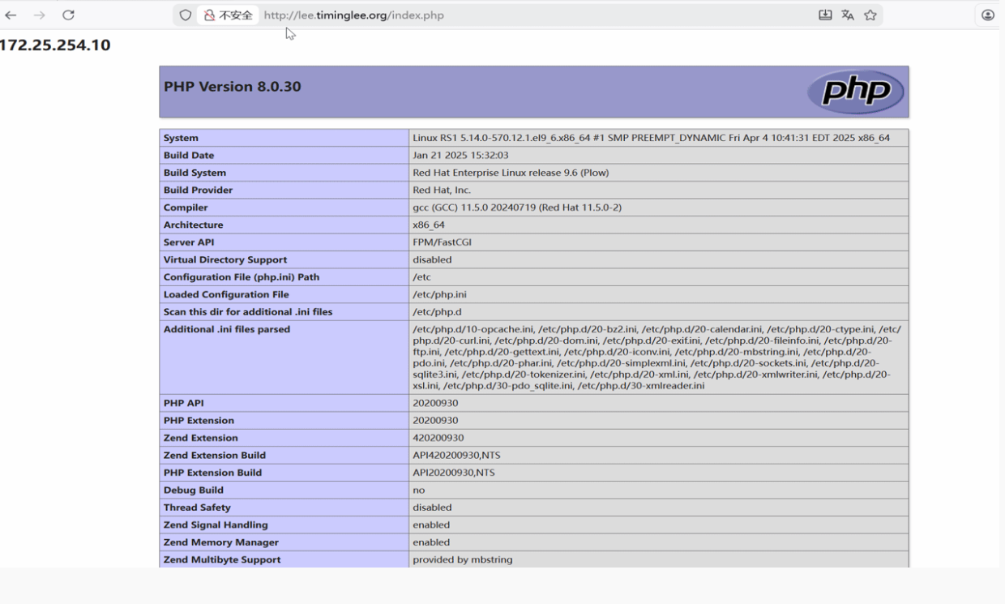The image size is (1005, 604).
Task: Go back to the previous page
Action: tap(11, 15)
